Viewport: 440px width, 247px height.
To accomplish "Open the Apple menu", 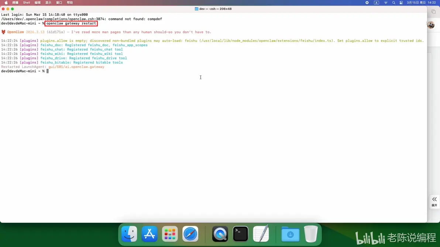I will [x=6, y=3].
